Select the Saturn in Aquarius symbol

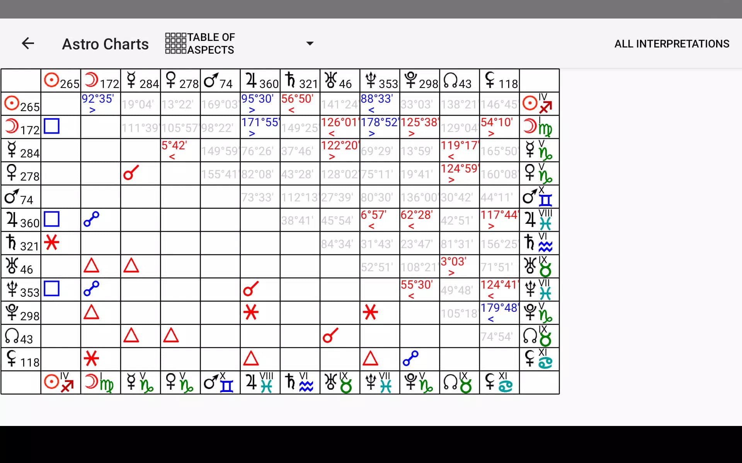(300, 383)
